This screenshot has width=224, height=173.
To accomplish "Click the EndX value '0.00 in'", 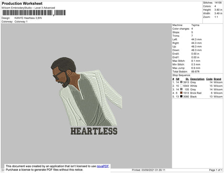I will [195, 54].
